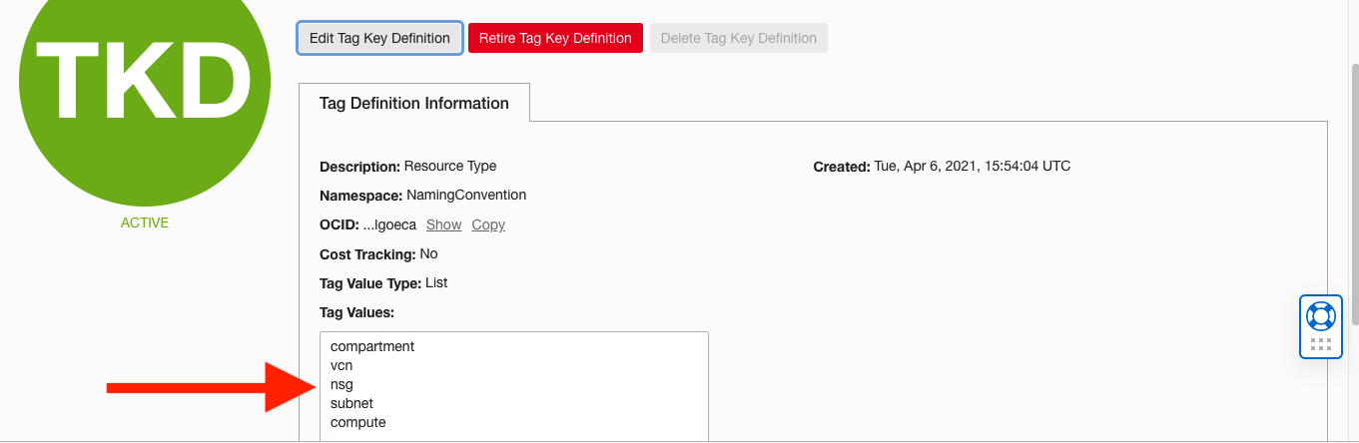
Task: Click the NamingConvention namespace value
Action: 466,195
